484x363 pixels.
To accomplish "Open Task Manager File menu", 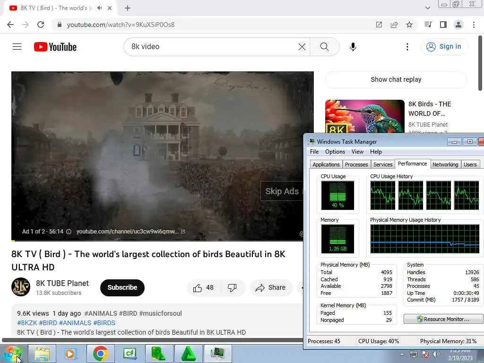I will [314, 152].
